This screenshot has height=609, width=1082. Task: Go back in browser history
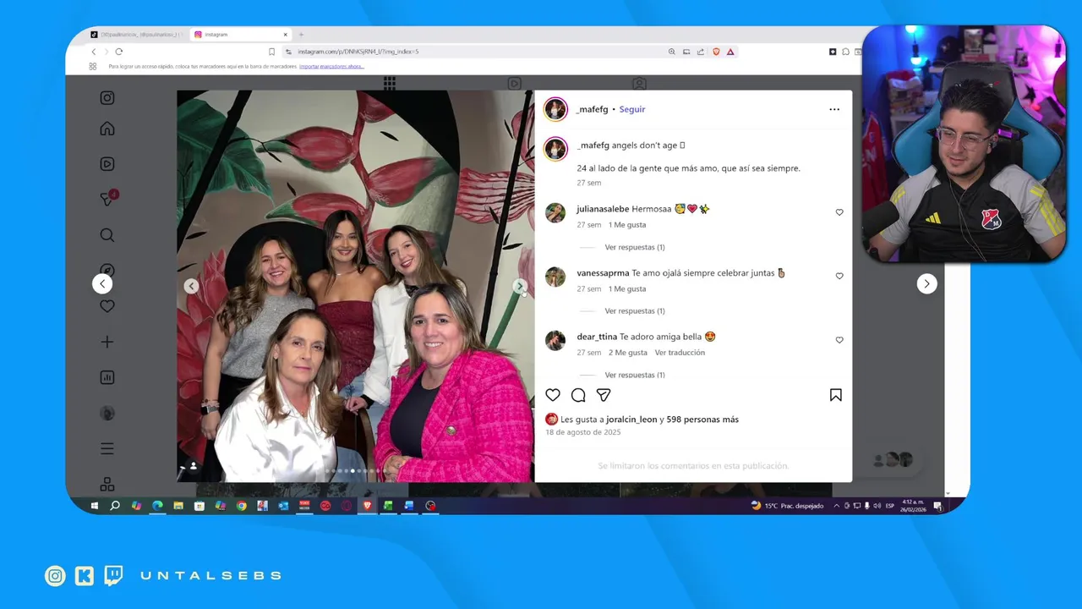point(94,52)
